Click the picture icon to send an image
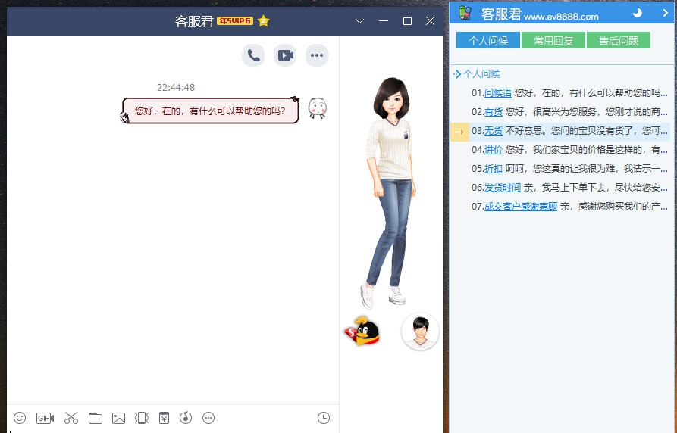This screenshot has height=433, width=677. coord(118,418)
